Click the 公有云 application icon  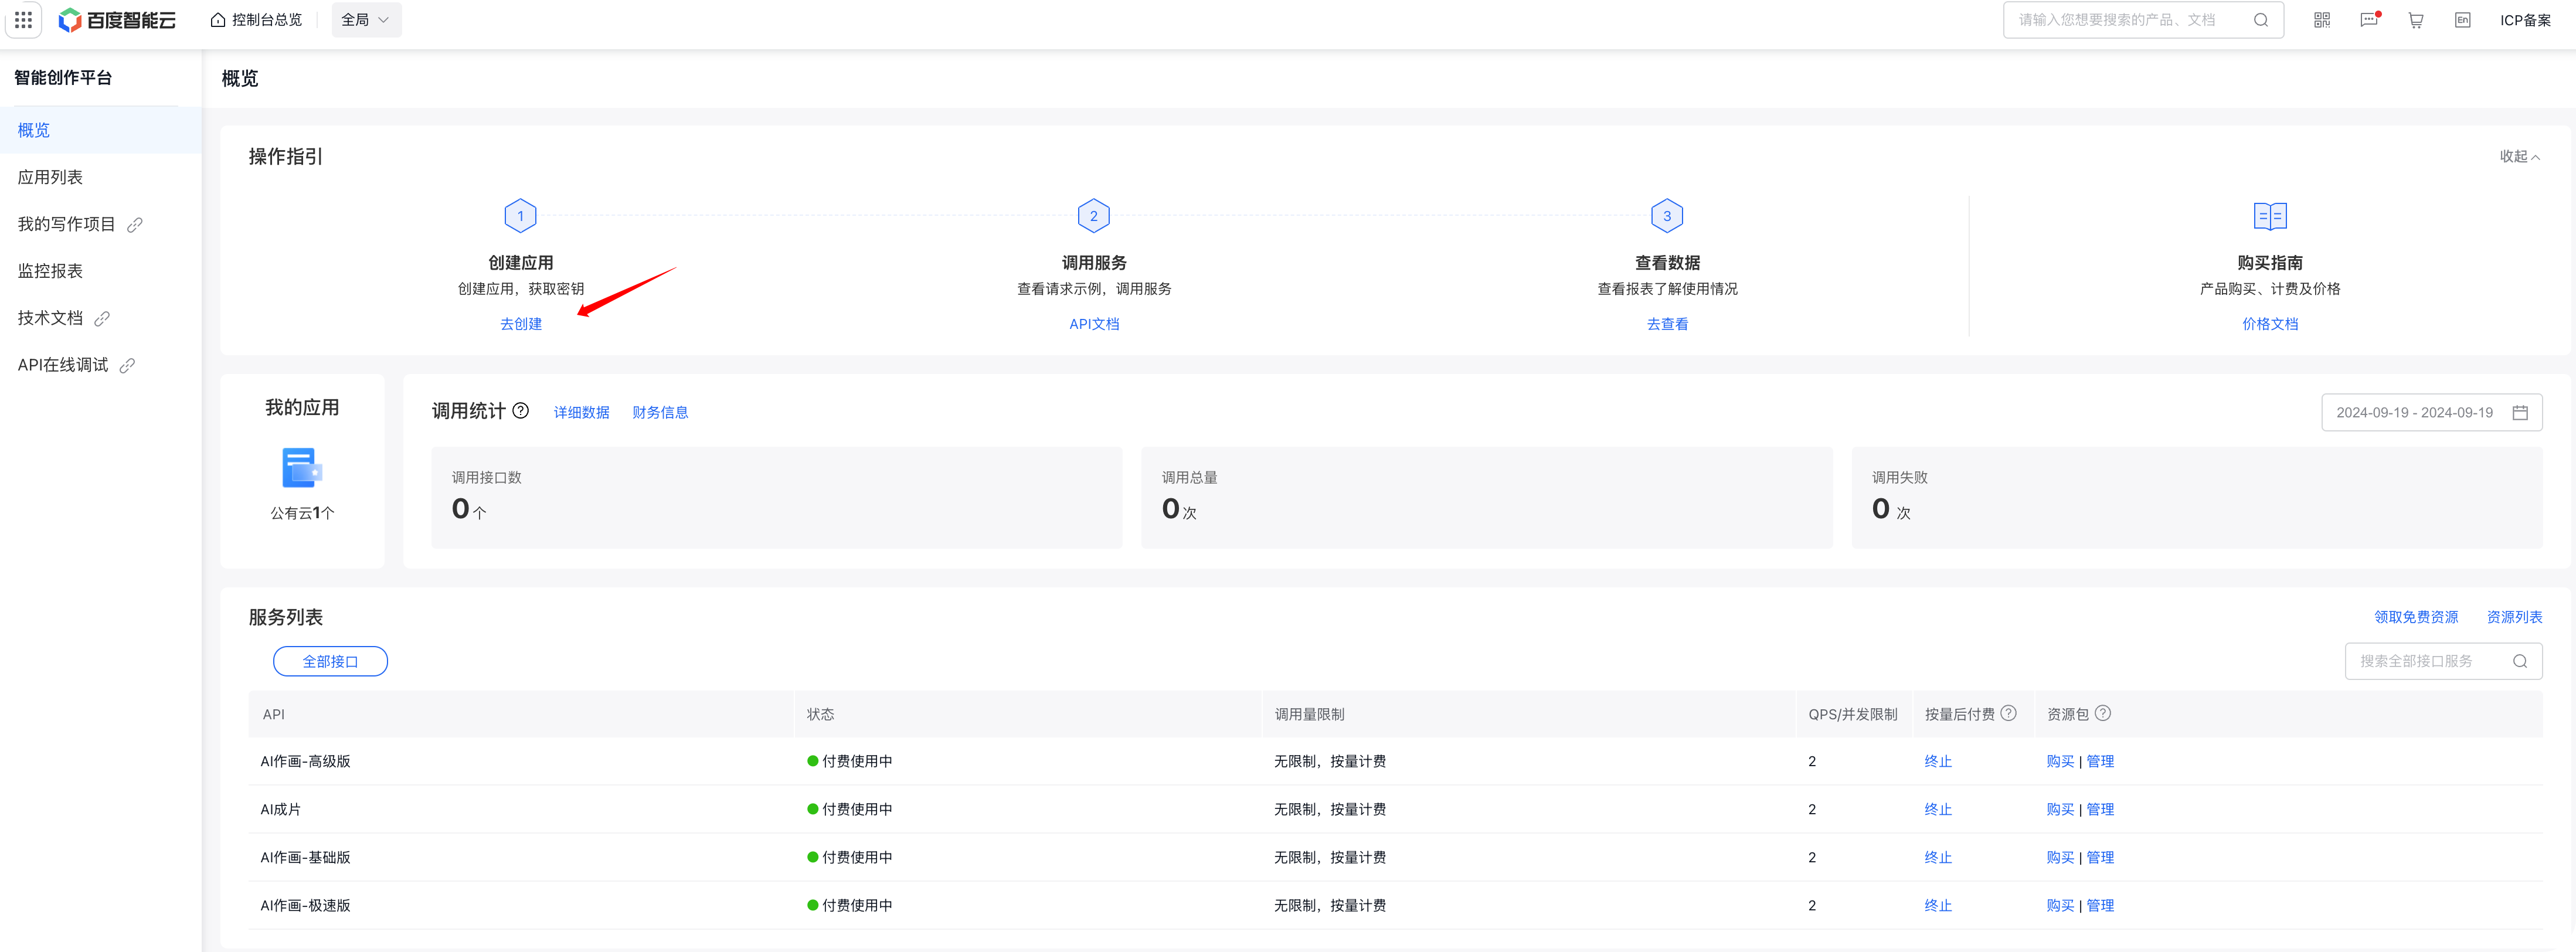tap(301, 468)
